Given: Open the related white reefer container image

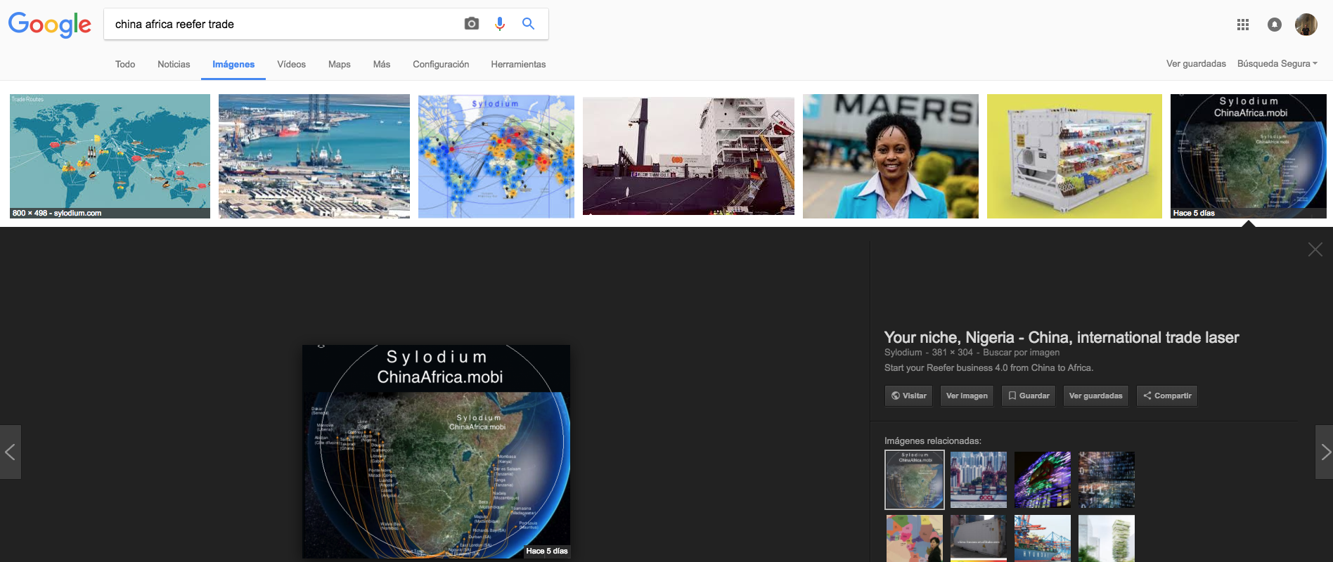Looking at the screenshot, I should coord(979,539).
